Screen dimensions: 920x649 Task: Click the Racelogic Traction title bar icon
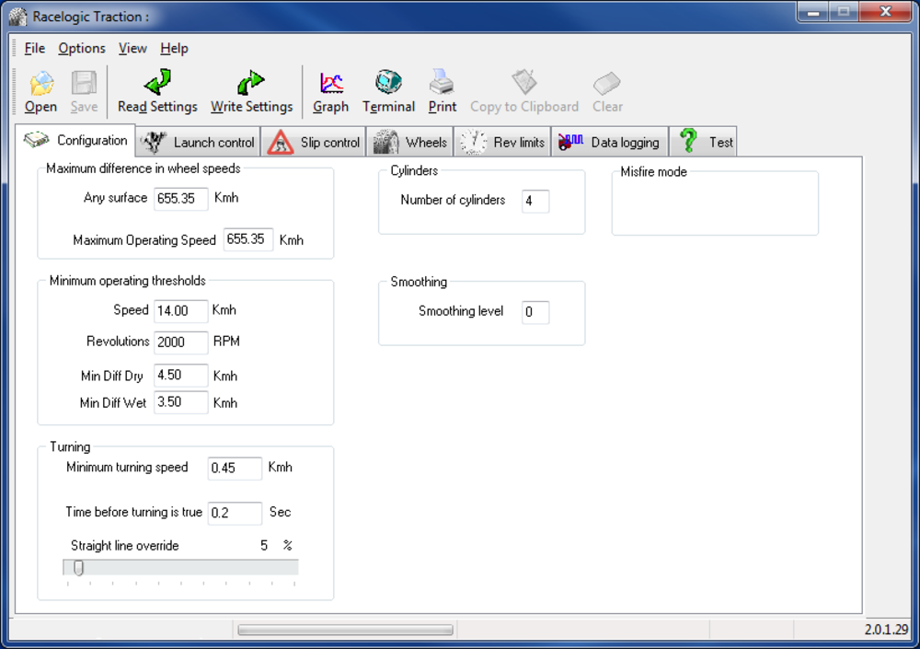click(17, 17)
